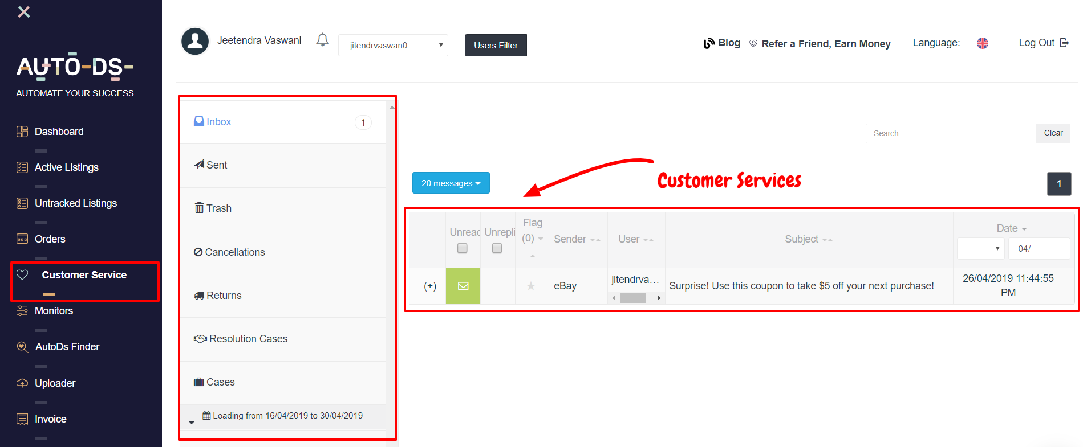Viewport: 1083px width, 447px height.
Task: Open the user profile avatar icon
Action: [x=195, y=41]
